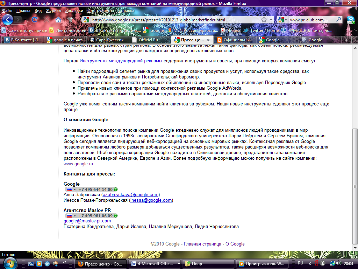Open the Правка menu
The image size is (358, 269).
point(23,11)
